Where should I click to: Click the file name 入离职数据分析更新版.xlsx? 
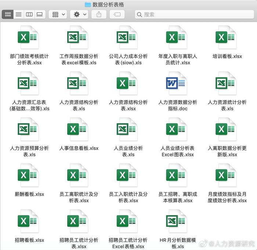click(x=227, y=151)
